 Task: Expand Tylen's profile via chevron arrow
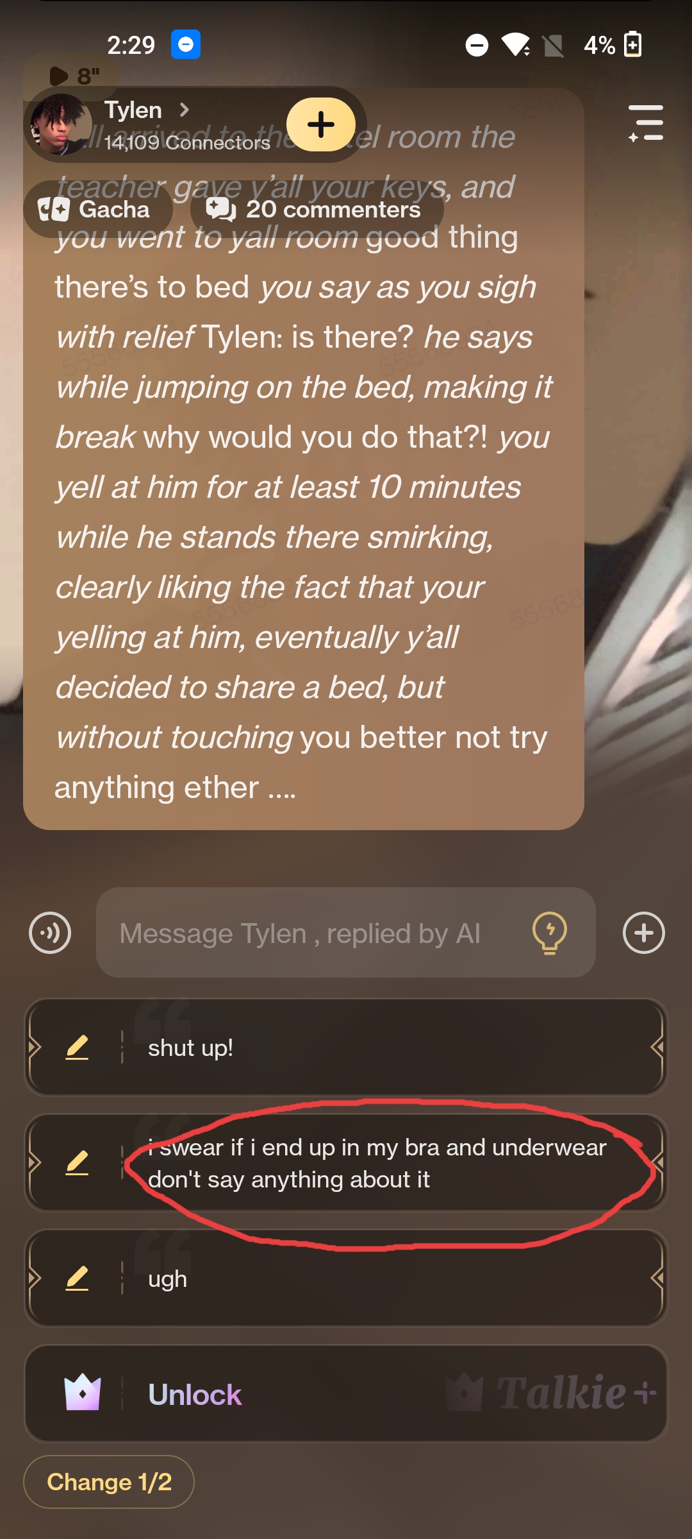[185, 110]
